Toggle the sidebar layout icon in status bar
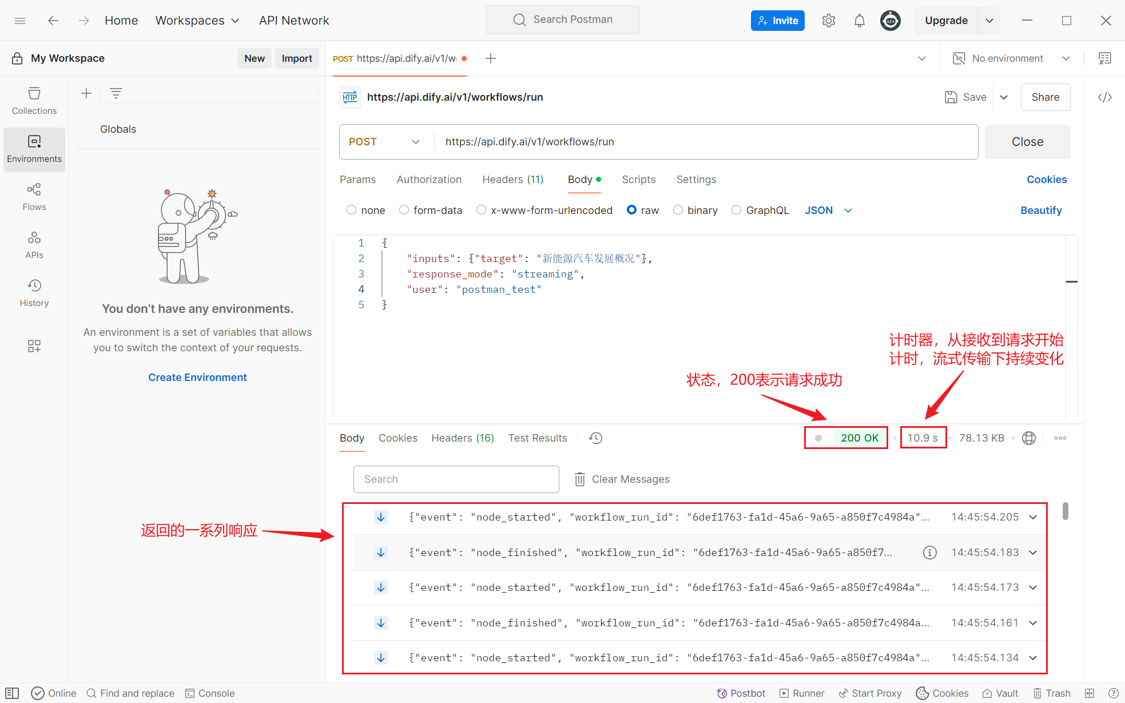Screen dimensions: 1125x703 coord(13,693)
